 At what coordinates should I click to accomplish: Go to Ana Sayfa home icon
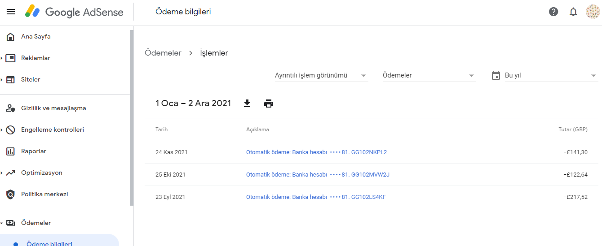[x=10, y=37]
